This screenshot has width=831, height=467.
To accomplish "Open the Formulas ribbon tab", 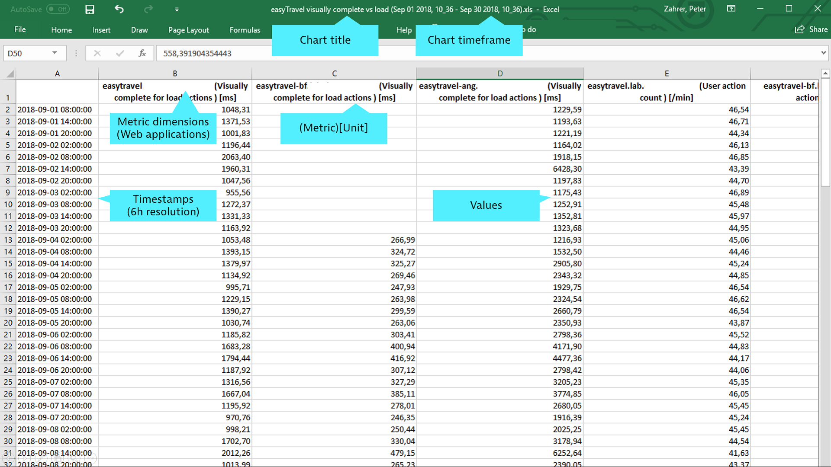I will click(x=245, y=30).
